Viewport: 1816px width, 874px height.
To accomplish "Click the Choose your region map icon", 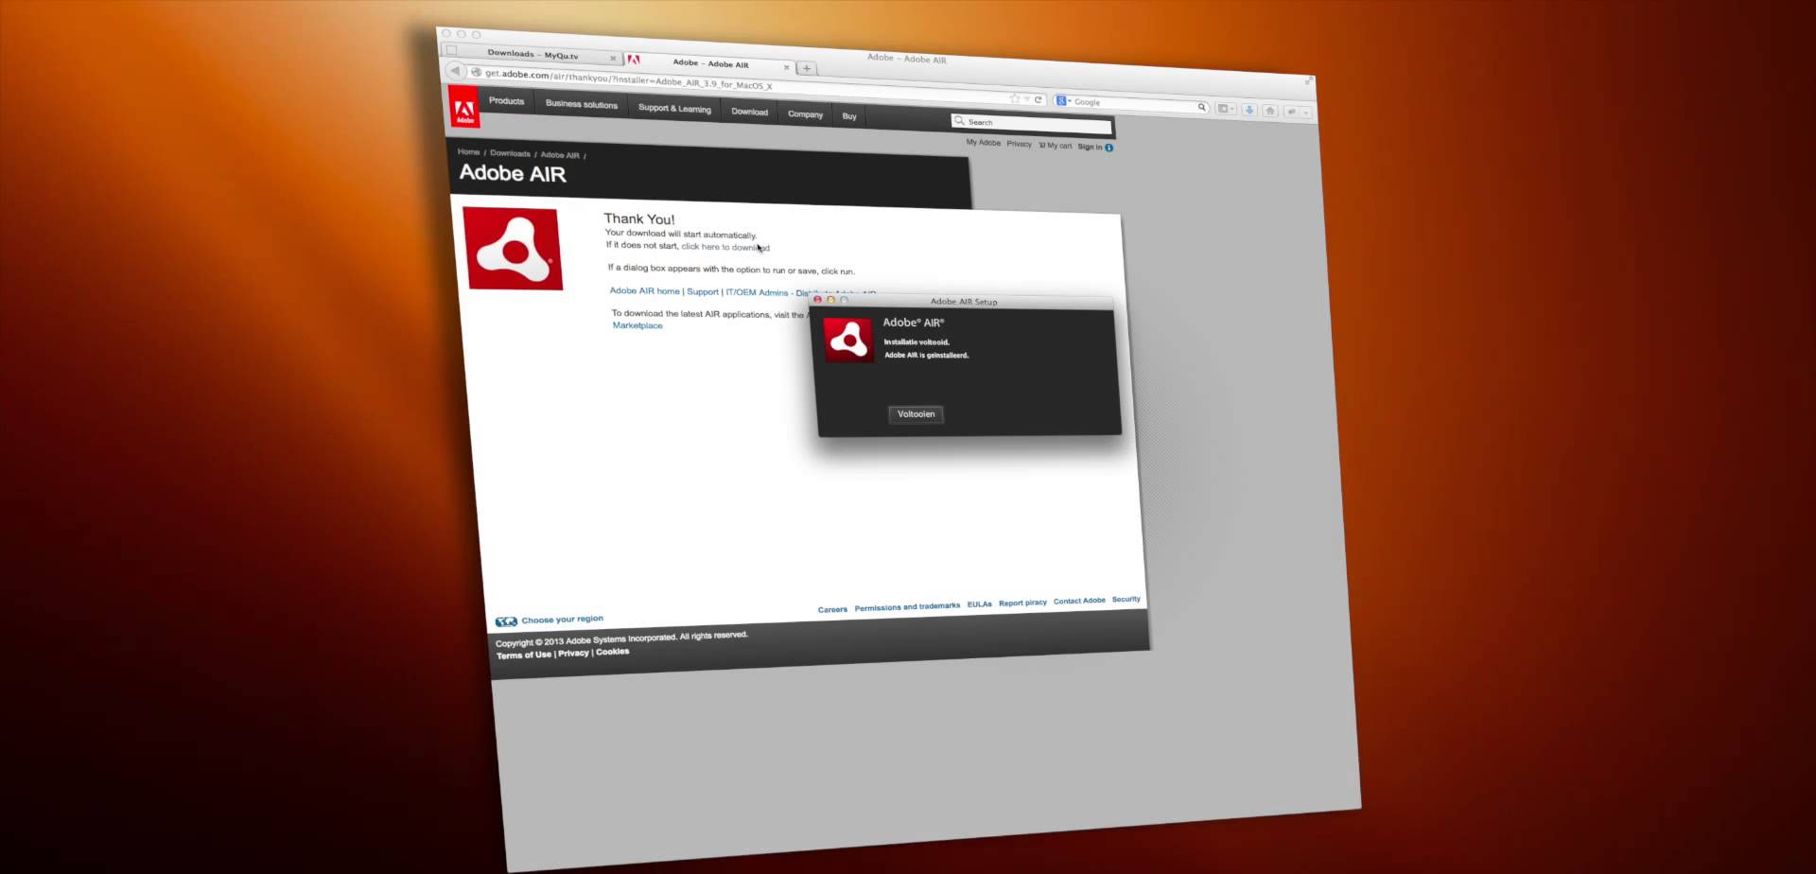I will point(506,621).
